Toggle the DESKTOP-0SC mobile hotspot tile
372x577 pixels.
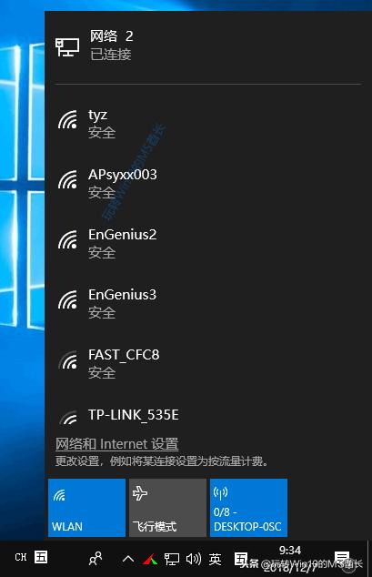pyautogui.click(x=248, y=508)
